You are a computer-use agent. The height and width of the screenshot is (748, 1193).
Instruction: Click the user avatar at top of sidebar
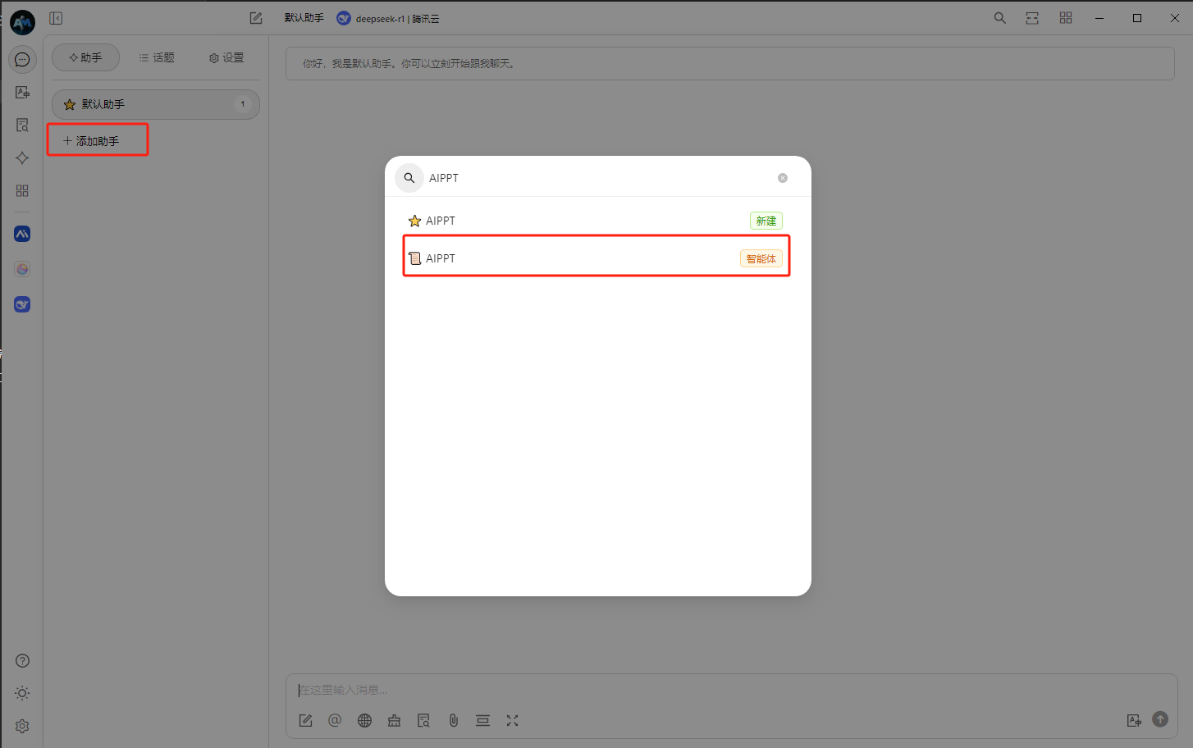click(22, 22)
